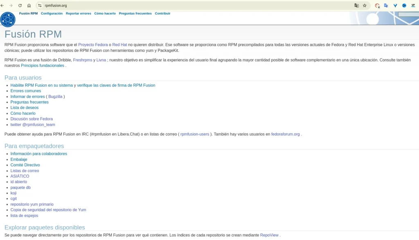Image resolution: width=419 pixels, height=240 pixels.
Task: Click the browser back arrow
Action: tap(2, 5)
